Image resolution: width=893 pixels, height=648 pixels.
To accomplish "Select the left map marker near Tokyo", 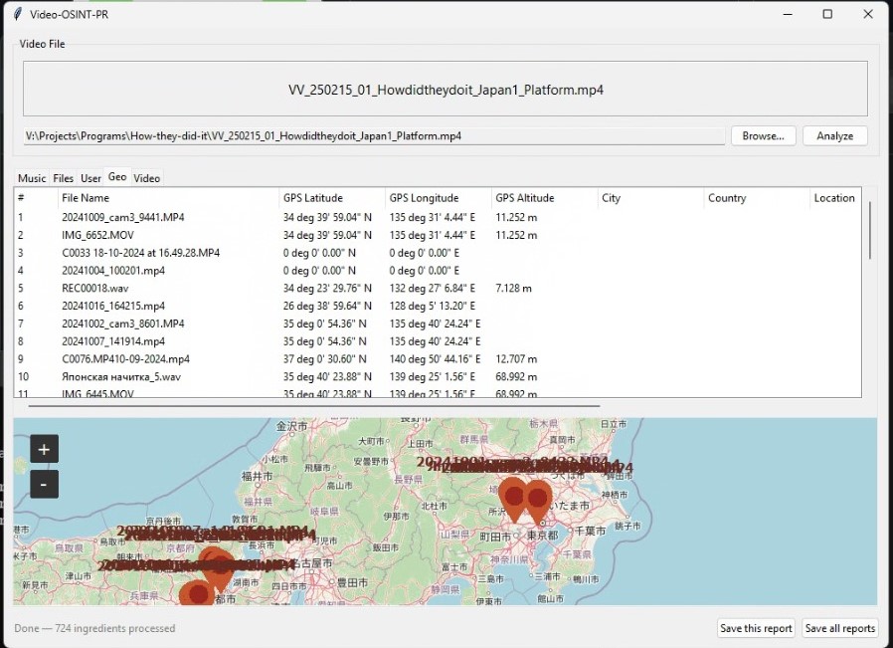I will coord(516,494).
